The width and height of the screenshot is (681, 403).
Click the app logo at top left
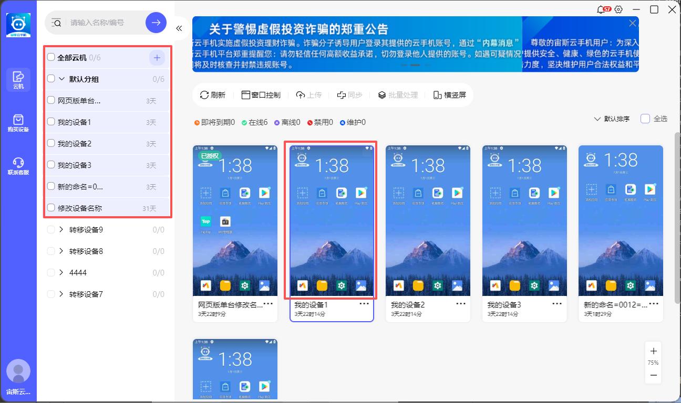[x=18, y=25]
